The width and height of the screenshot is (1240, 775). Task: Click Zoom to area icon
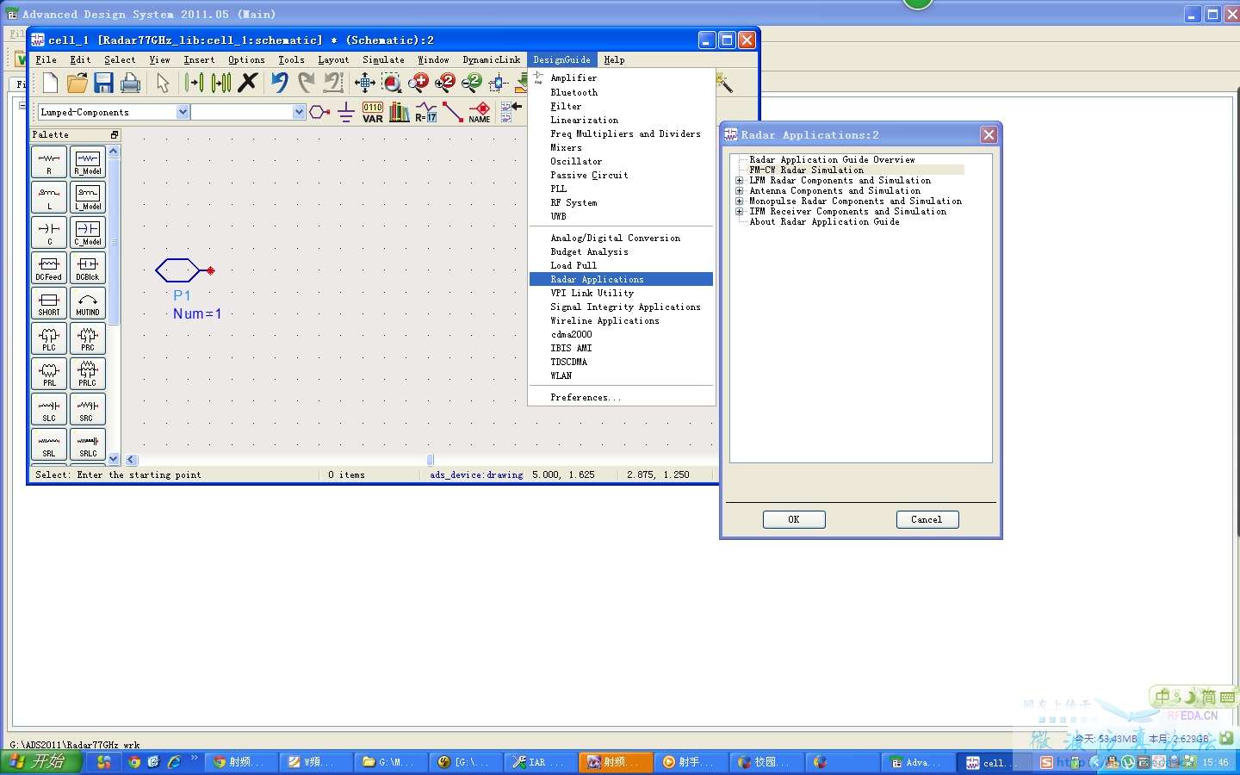[392, 83]
